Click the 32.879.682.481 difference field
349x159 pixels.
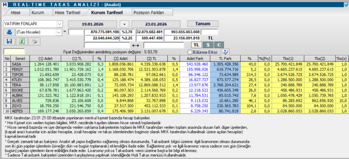(150, 32)
